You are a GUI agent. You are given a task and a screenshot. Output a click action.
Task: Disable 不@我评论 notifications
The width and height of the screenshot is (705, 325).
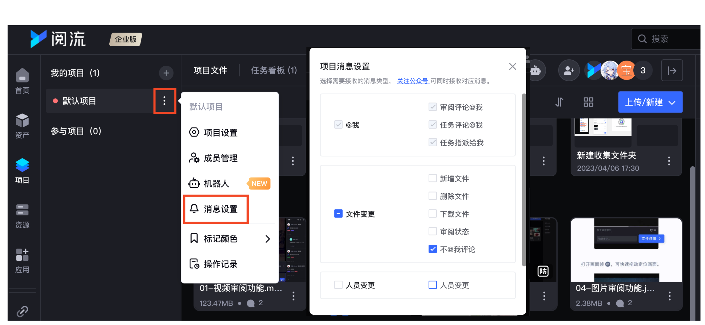pos(432,249)
